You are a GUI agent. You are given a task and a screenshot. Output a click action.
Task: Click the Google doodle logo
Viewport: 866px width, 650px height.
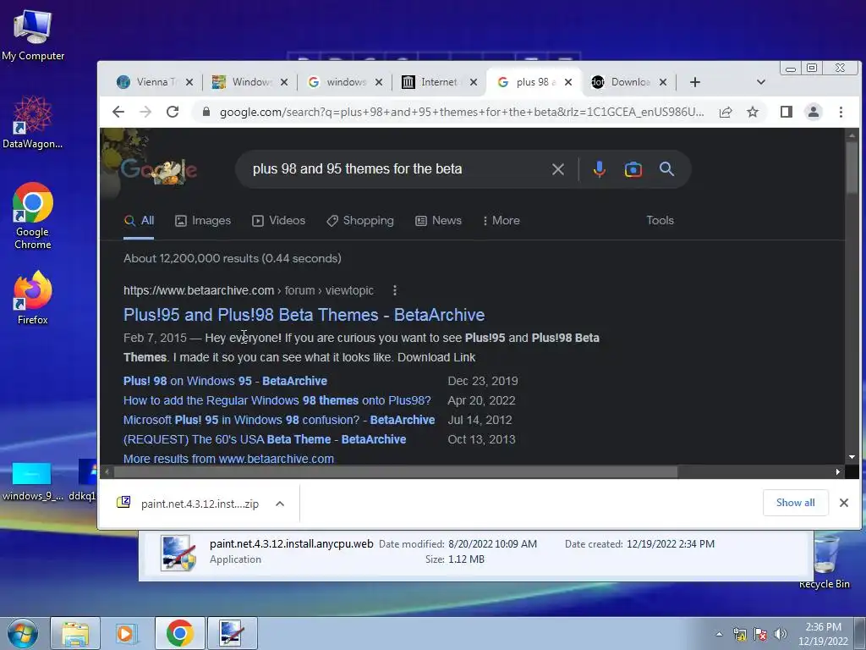(158, 169)
